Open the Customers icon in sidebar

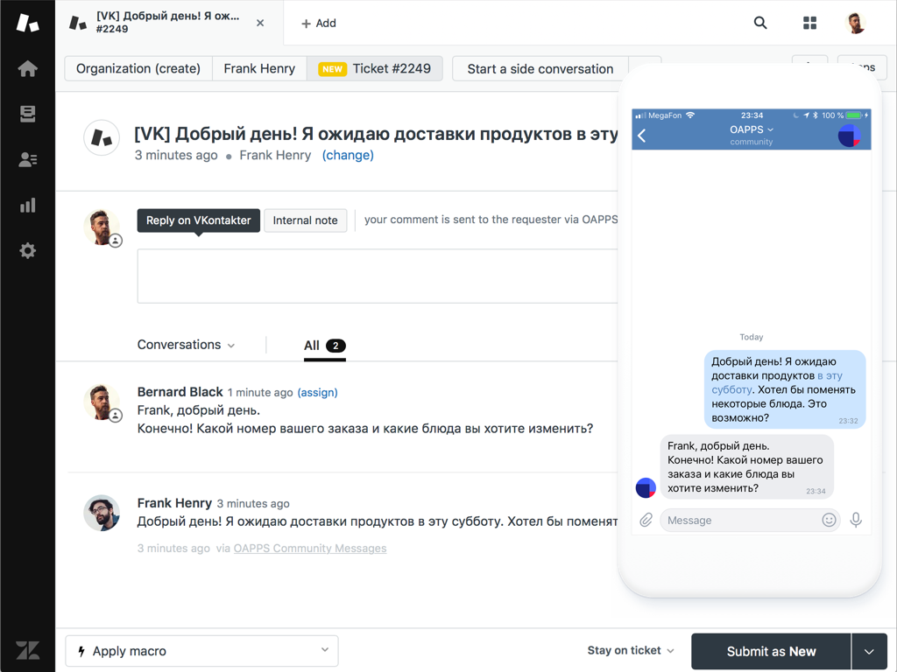27,159
